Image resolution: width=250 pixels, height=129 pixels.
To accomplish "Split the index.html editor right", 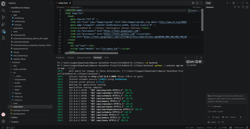I will (x=197, y=3).
